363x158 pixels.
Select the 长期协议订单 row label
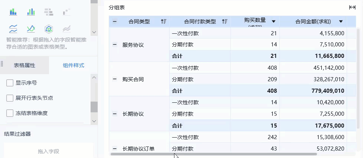click(138, 148)
